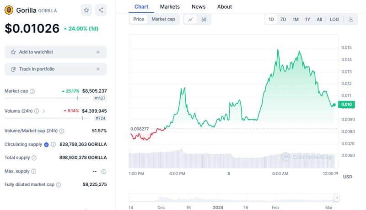The image size is (366, 210).
Task: Add Gorilla to watchlist
Action: [x=55, y=52]
